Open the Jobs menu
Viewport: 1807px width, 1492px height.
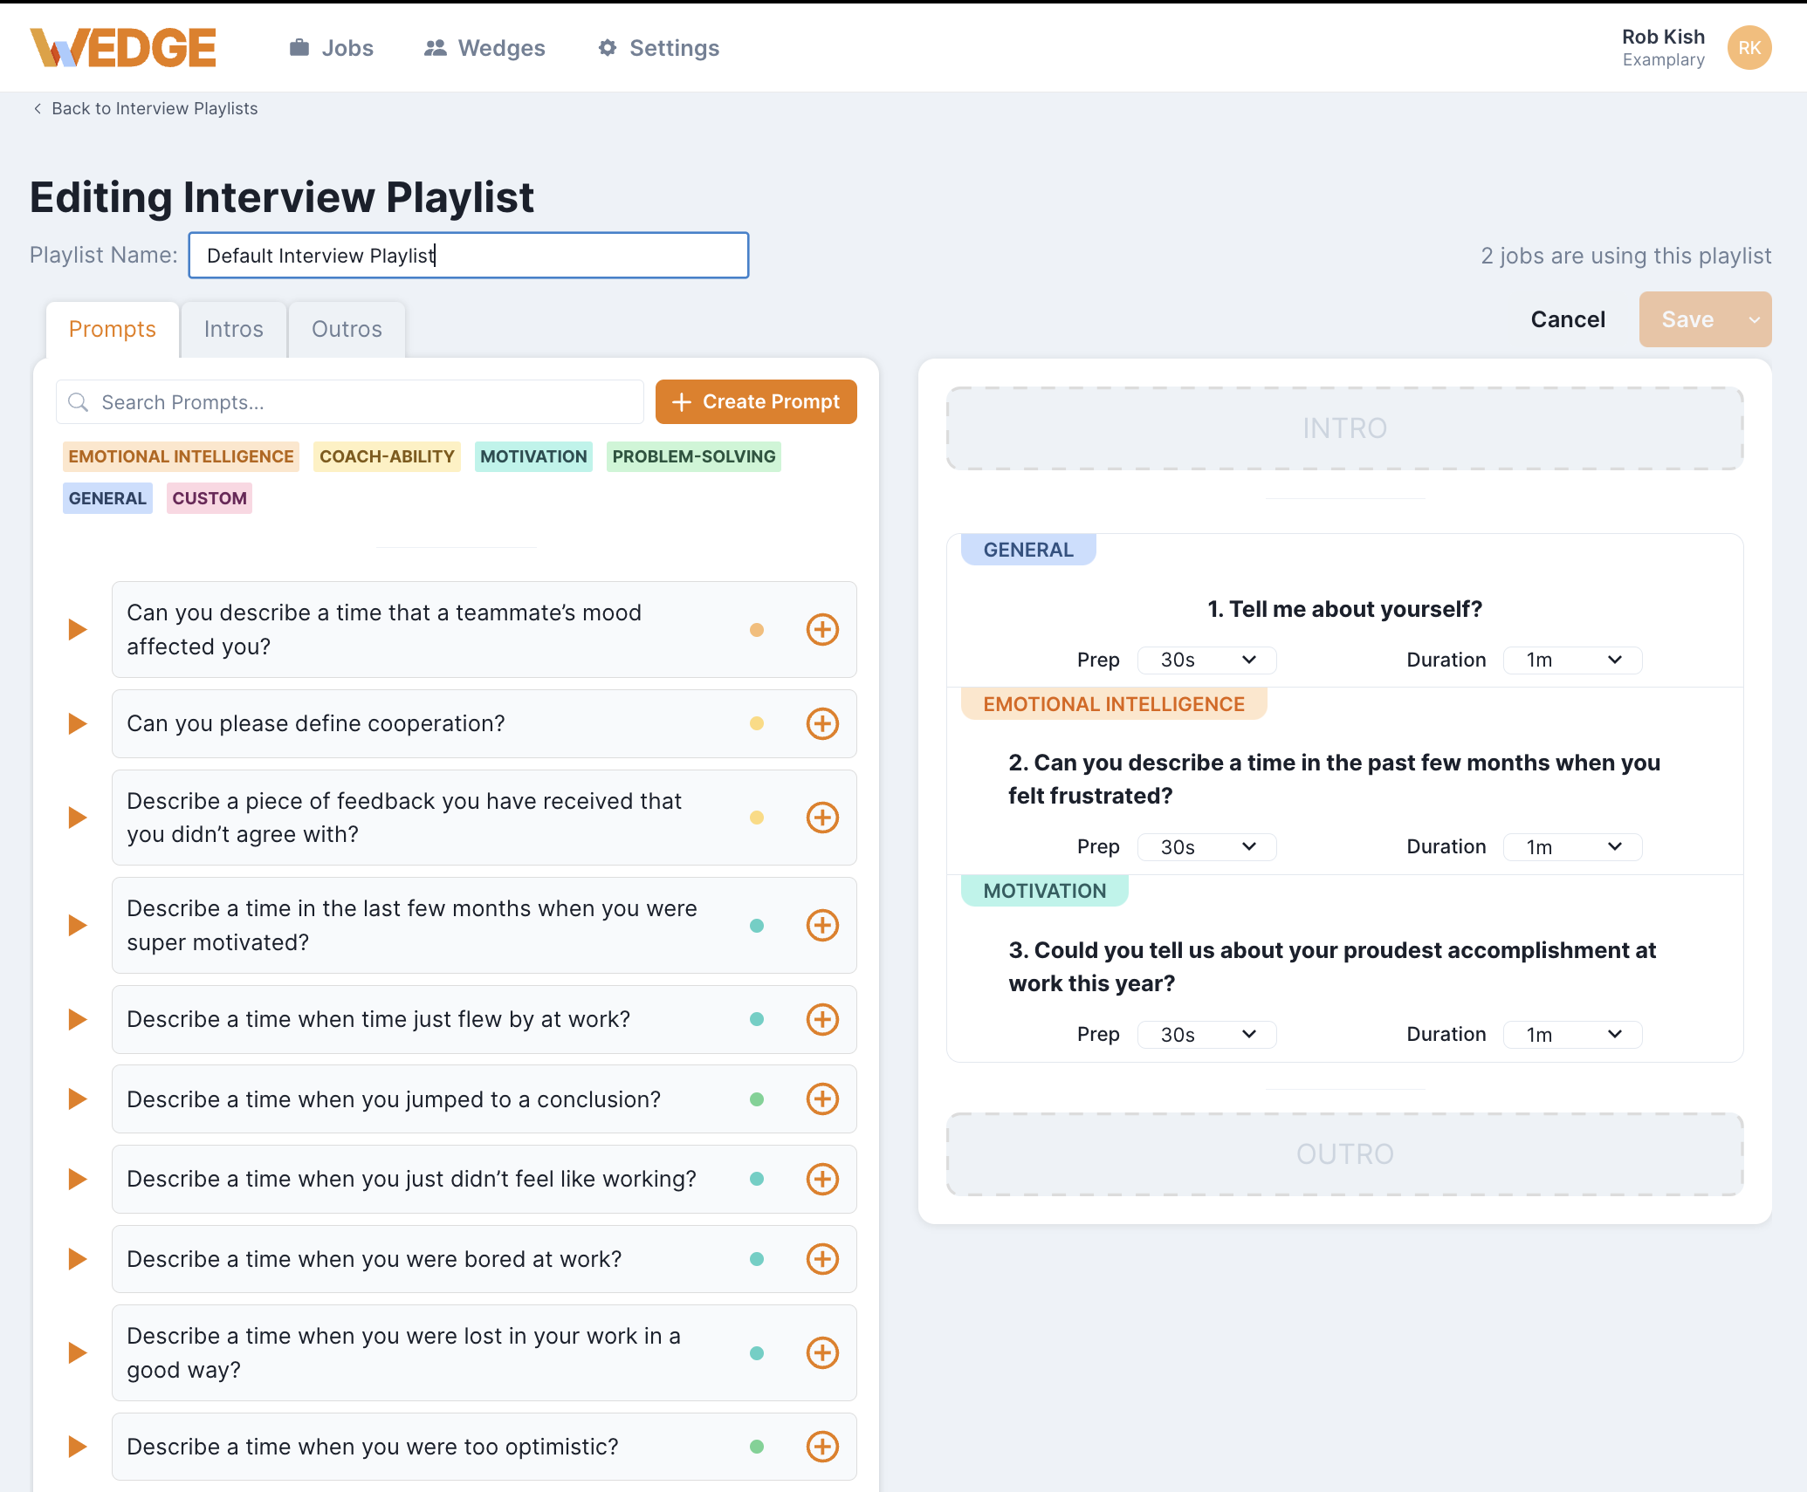332,48
